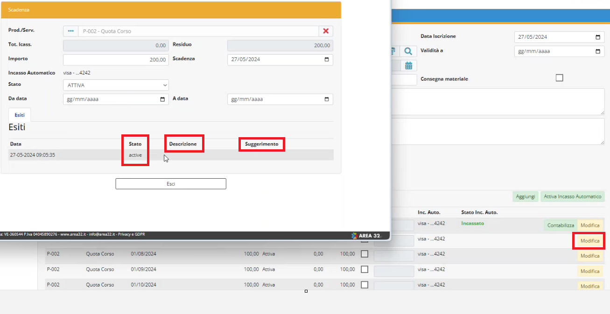The height and width of the screenshot is (314, 610).
Task: Click the Suggerimento column header
Action: pos(261,144)
